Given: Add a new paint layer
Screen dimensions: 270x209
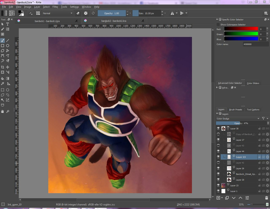Looking at the screenshot, I should tap(218, 198).
